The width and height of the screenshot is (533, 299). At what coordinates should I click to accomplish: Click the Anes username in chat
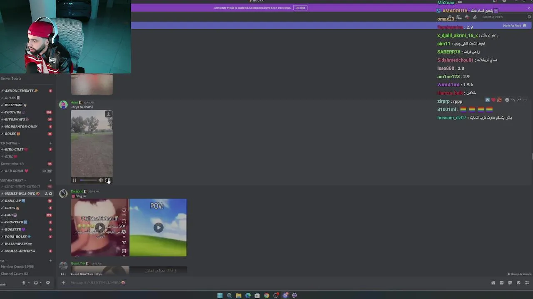click(x=75, y=102)
